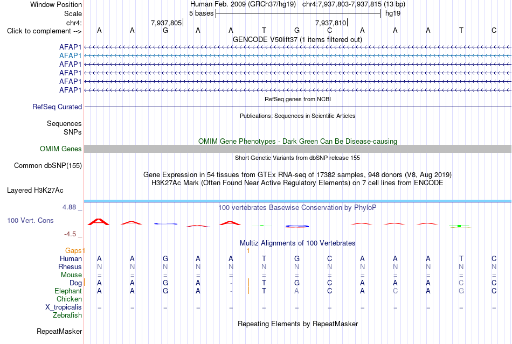Select the X_tropicalis alignment row label

[x=64, y=307]
